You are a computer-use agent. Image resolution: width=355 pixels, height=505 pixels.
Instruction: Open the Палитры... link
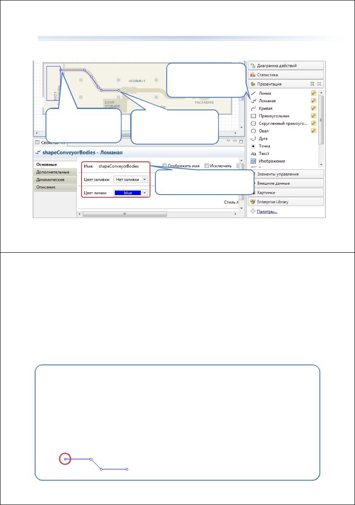[x=267, y=211]
